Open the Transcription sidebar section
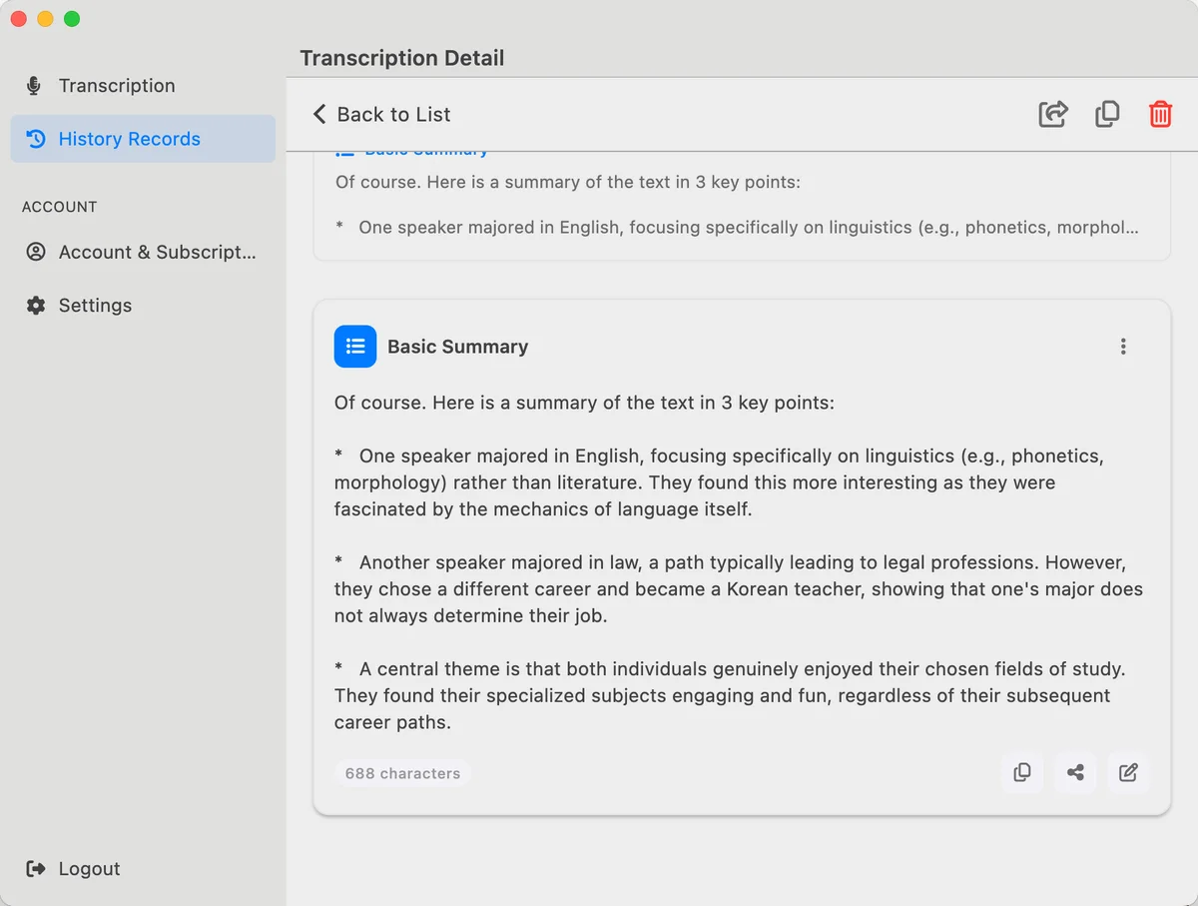 117,86
